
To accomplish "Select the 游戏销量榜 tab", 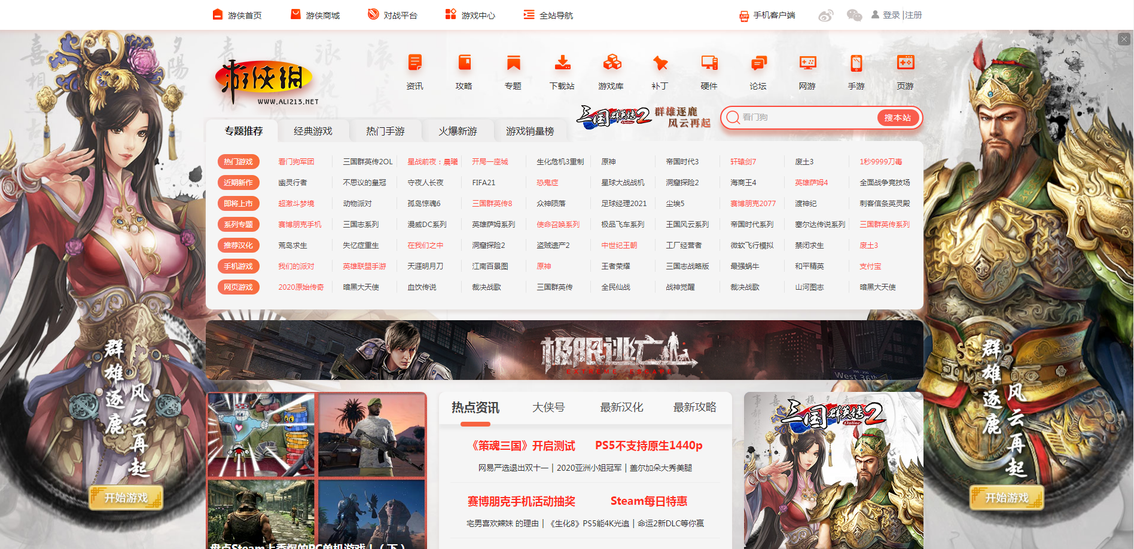I will (530, 131).
